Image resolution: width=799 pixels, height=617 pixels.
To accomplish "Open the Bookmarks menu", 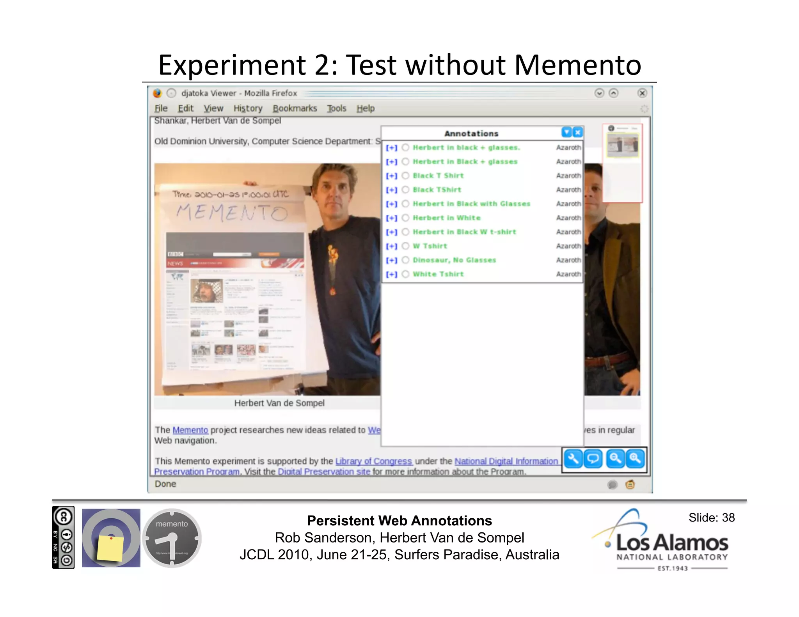I will tap(295, 108).
